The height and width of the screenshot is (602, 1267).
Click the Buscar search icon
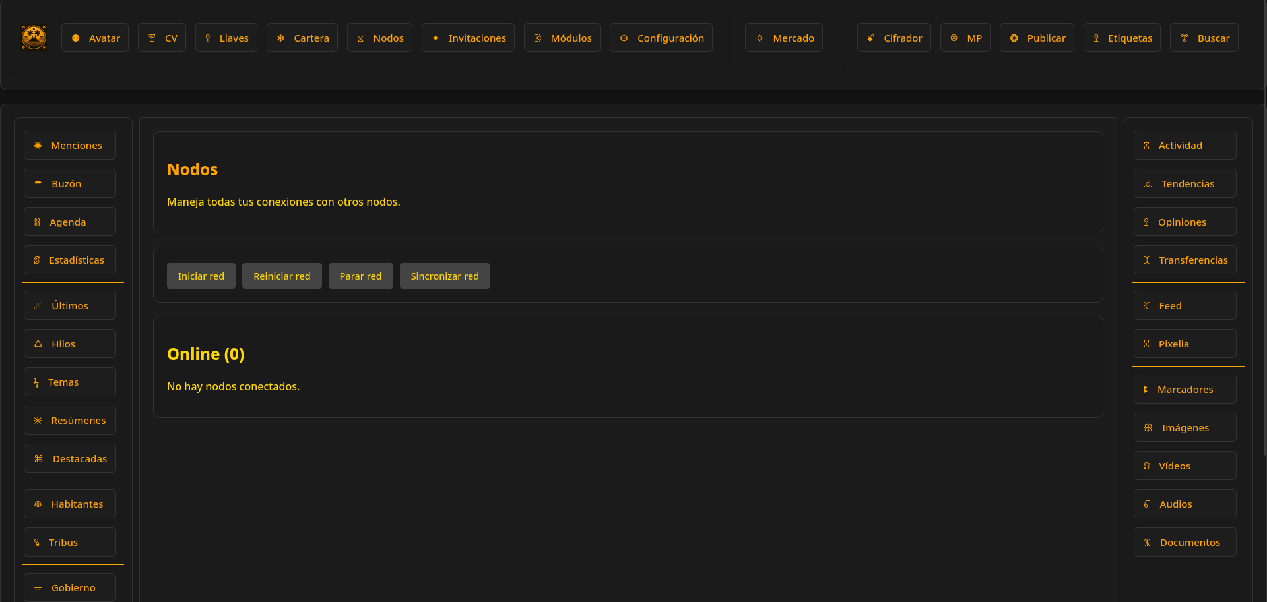(1184, 38)
